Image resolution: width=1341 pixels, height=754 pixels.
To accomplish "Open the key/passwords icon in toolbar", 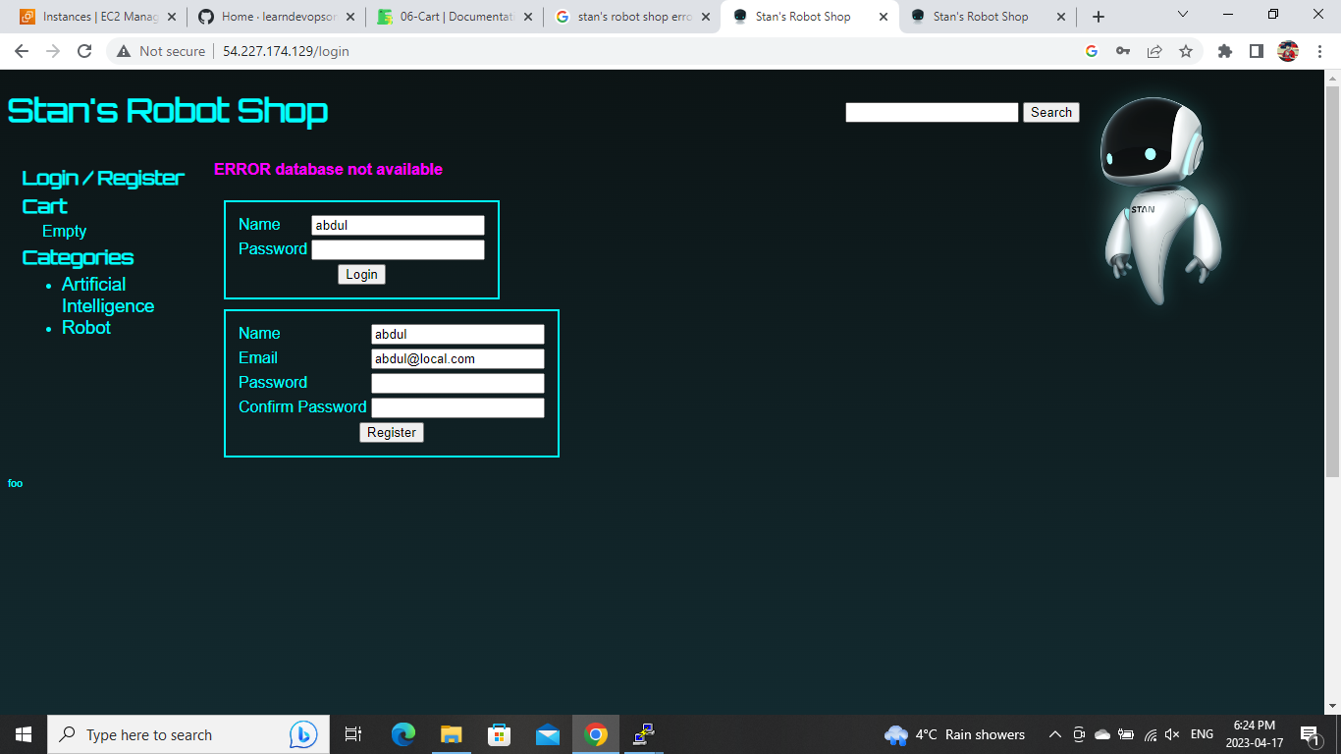I will tap(1122, 50).
